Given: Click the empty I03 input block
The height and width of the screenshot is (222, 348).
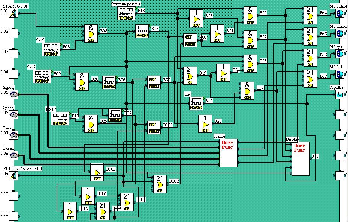Looking at the screenshot, I should pyautogui.click(x=13, y=54).
